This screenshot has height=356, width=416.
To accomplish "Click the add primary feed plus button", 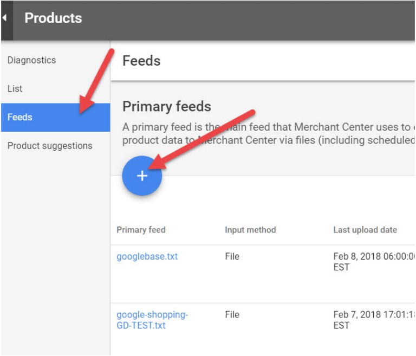I will 142,176.
